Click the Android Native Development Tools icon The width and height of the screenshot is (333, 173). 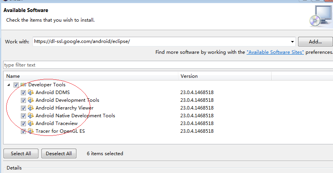tap(31, 116)
